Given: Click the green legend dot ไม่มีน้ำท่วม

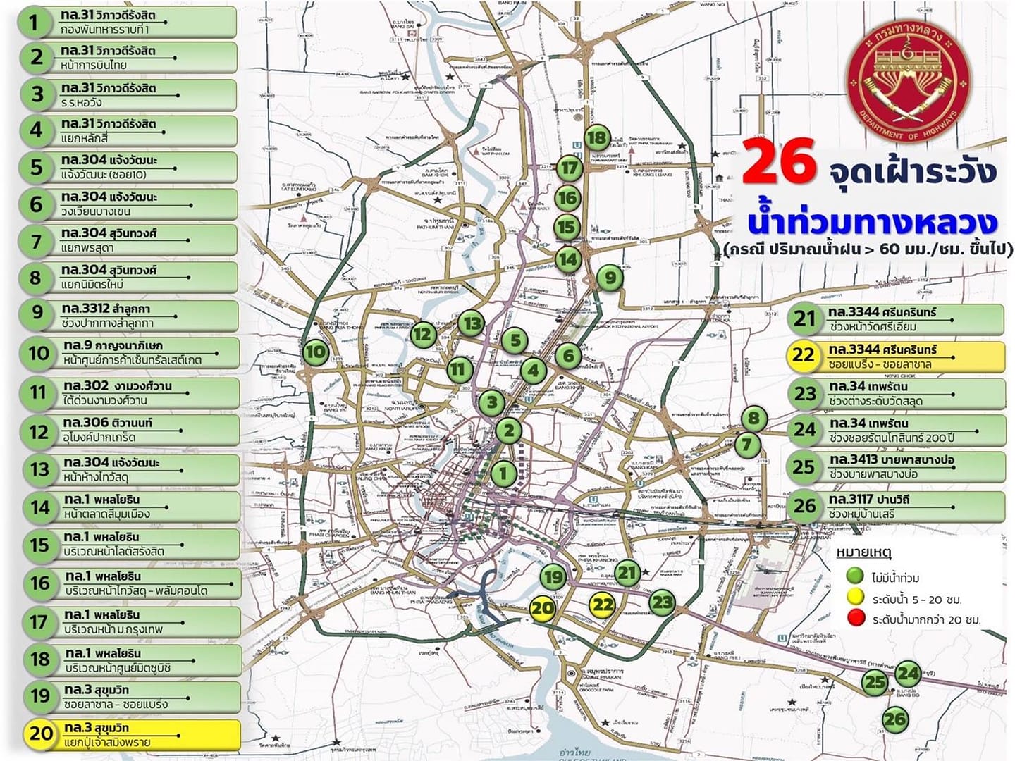Looking at the screenshot, I should tap(855, 577).
